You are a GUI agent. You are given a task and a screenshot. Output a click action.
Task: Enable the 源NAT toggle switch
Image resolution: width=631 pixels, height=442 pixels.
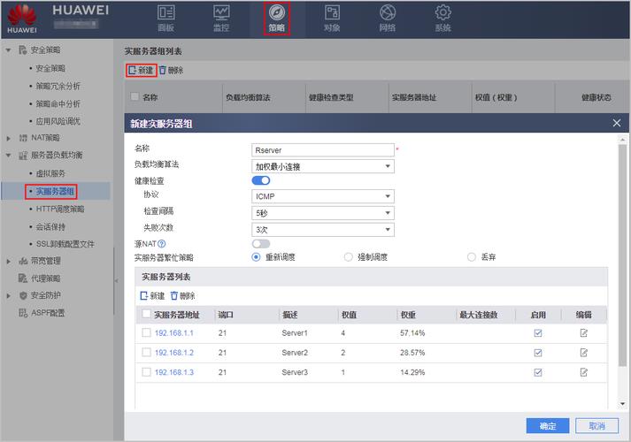(261, 243)
